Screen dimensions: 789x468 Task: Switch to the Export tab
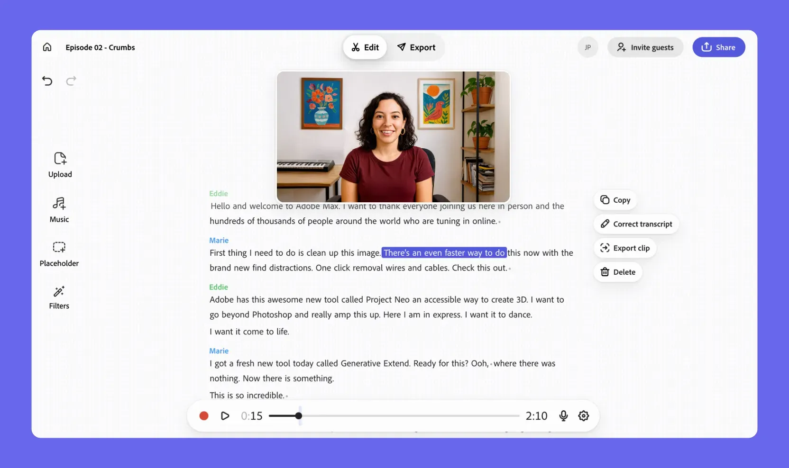(416, 47)
